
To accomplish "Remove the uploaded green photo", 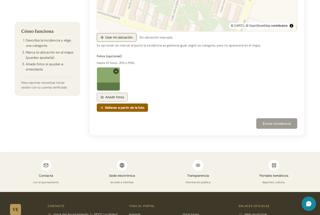I will coord(116,71).
